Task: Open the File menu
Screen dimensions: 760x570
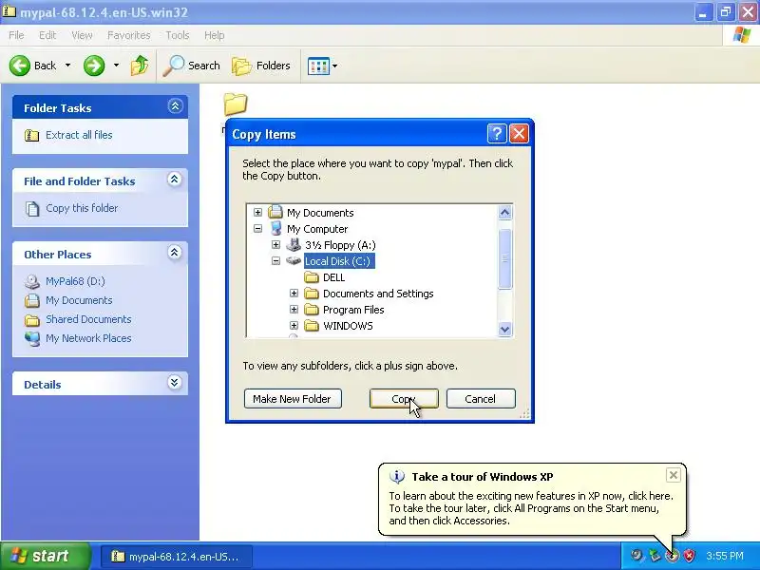Action: 16,35
